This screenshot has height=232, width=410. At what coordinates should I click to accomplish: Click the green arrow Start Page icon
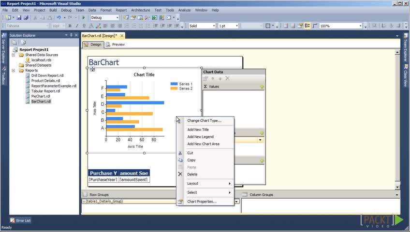155,18
